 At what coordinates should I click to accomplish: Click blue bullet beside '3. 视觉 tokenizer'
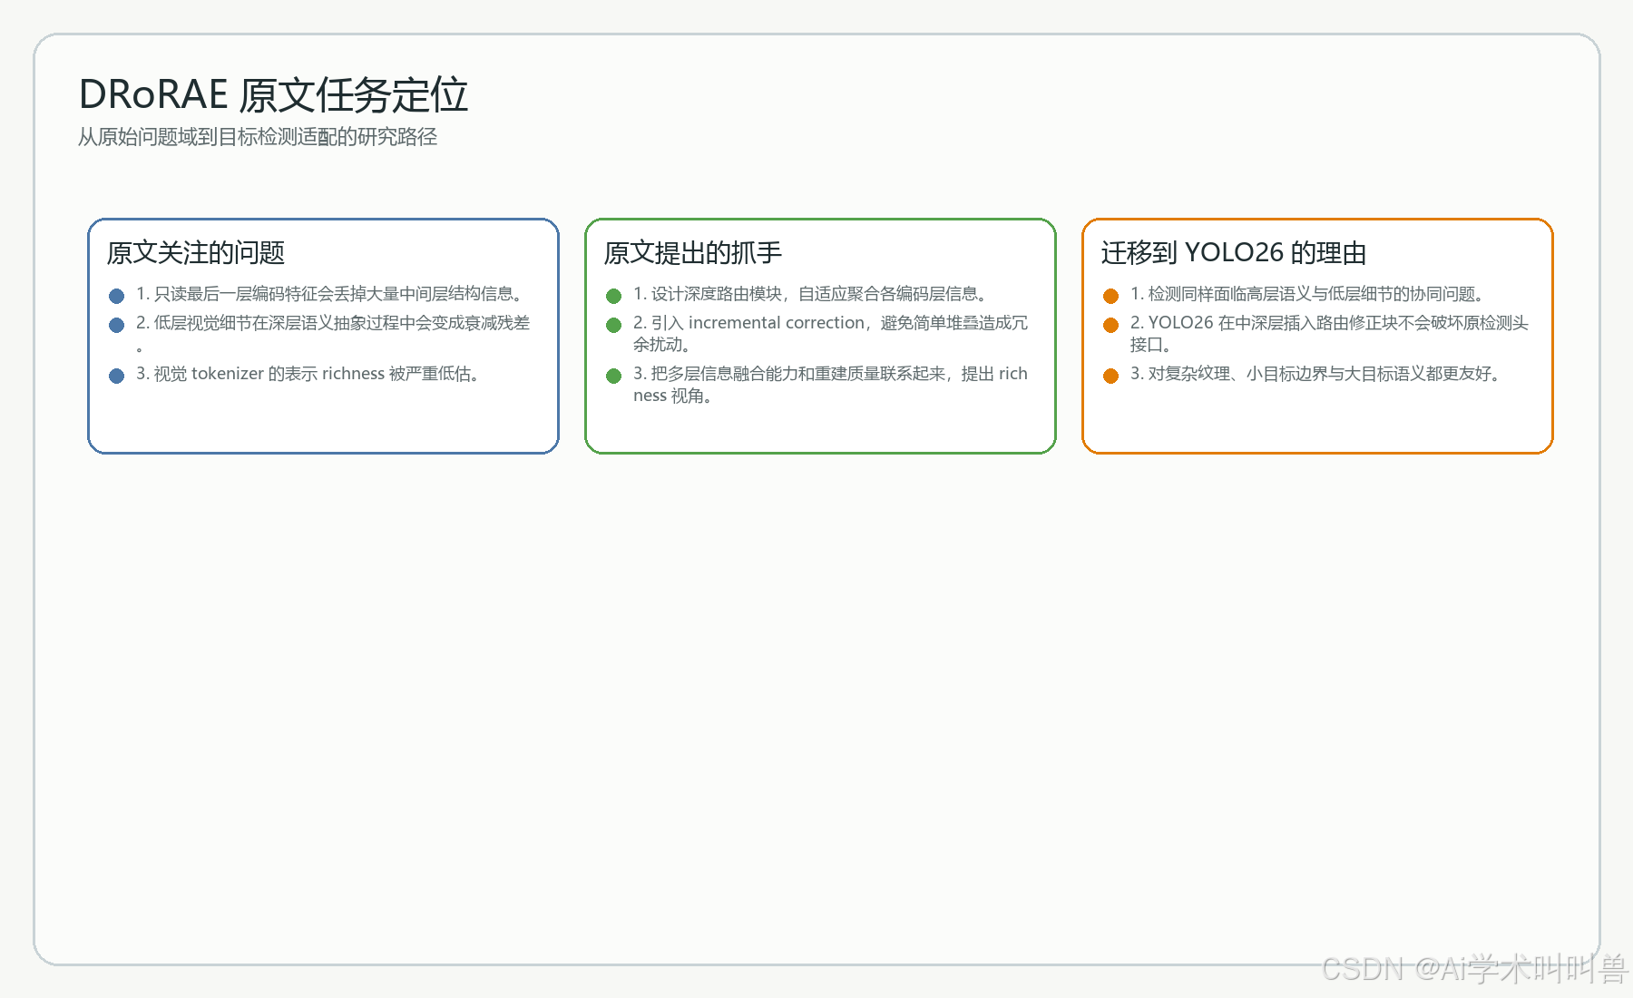116,376
